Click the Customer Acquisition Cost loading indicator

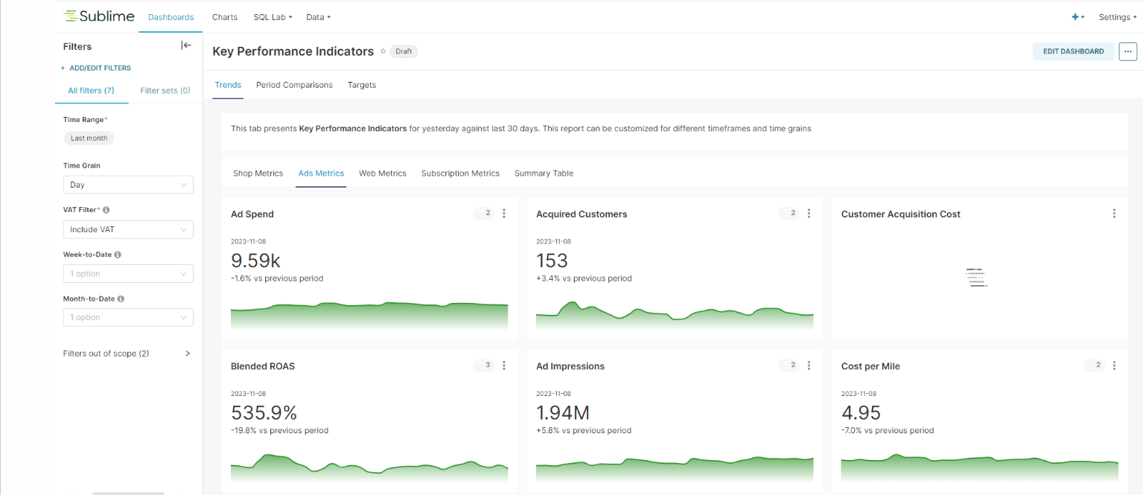975,277
